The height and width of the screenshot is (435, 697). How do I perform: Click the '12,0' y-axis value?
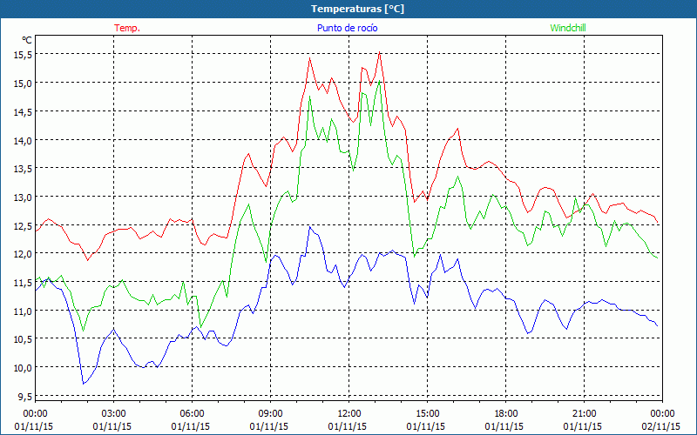click(x=24, y=254)
